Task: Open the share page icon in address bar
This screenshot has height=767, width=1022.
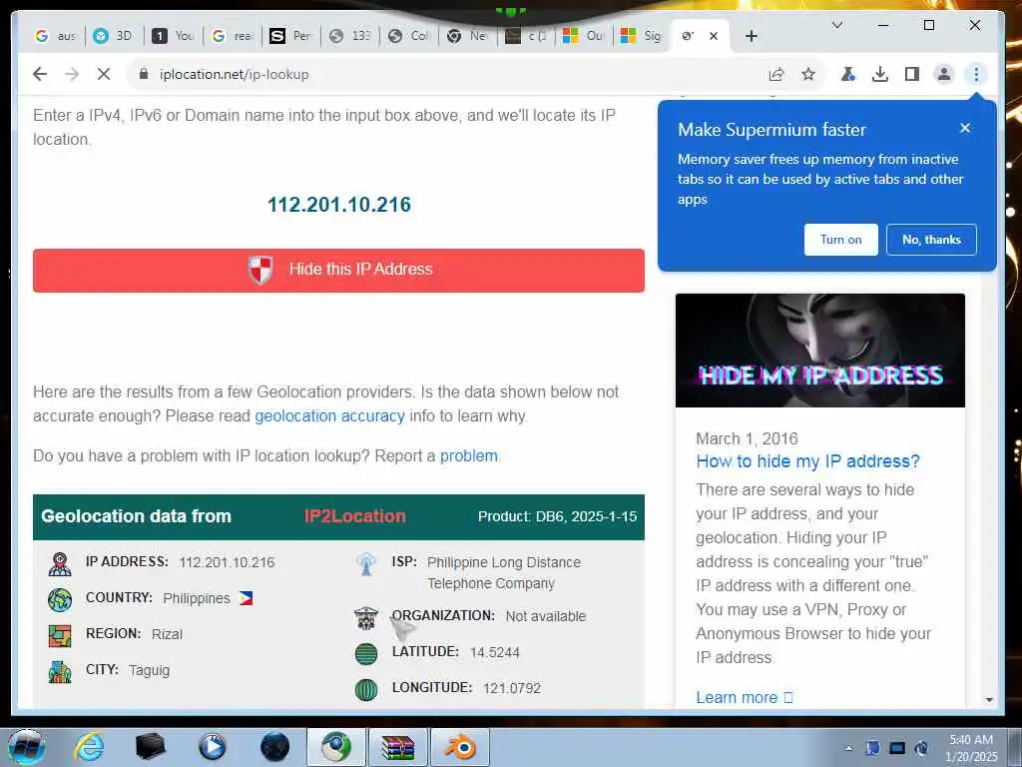Action: (776, 74)
